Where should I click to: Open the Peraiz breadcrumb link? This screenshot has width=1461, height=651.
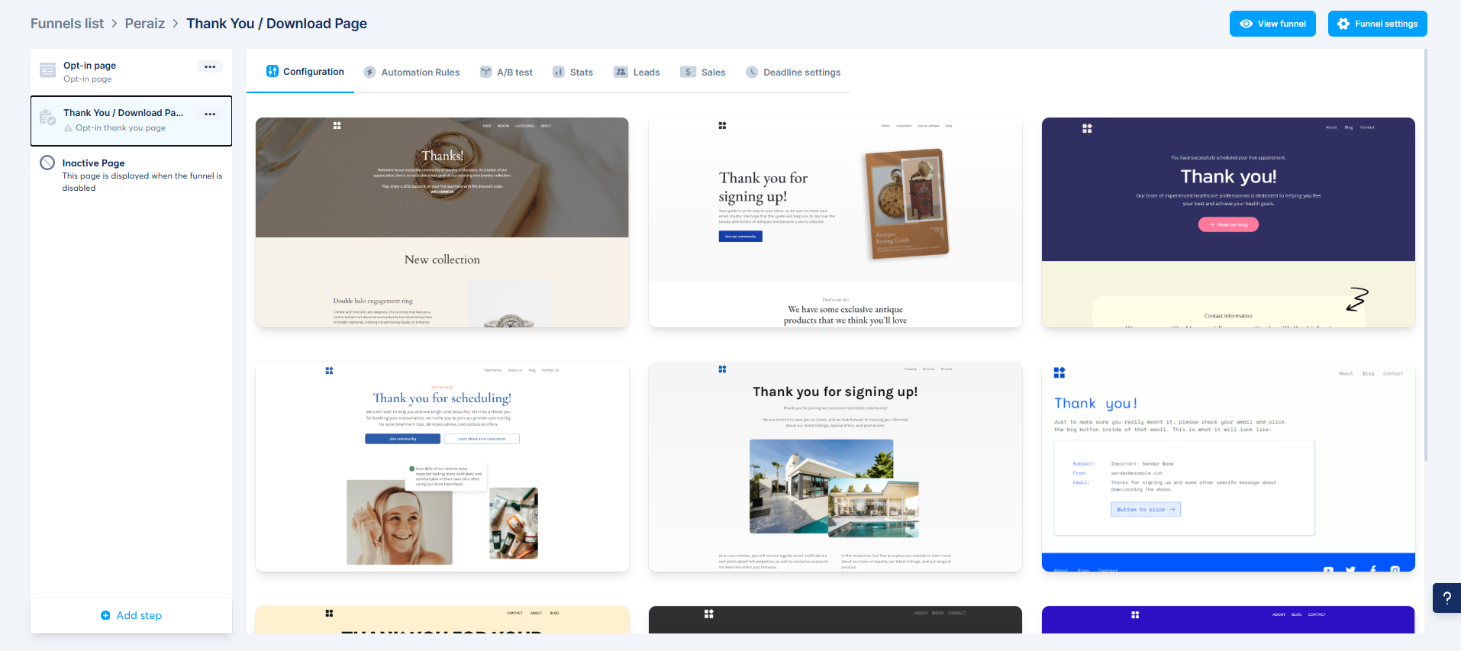coord(145,24)
